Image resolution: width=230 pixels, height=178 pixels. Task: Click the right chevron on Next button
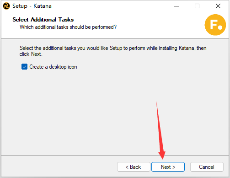click(x=174, y=167)
